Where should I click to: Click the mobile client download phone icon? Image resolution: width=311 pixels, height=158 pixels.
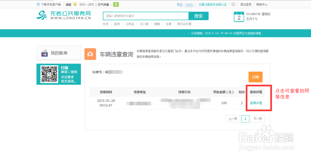(x=38, y=5)
